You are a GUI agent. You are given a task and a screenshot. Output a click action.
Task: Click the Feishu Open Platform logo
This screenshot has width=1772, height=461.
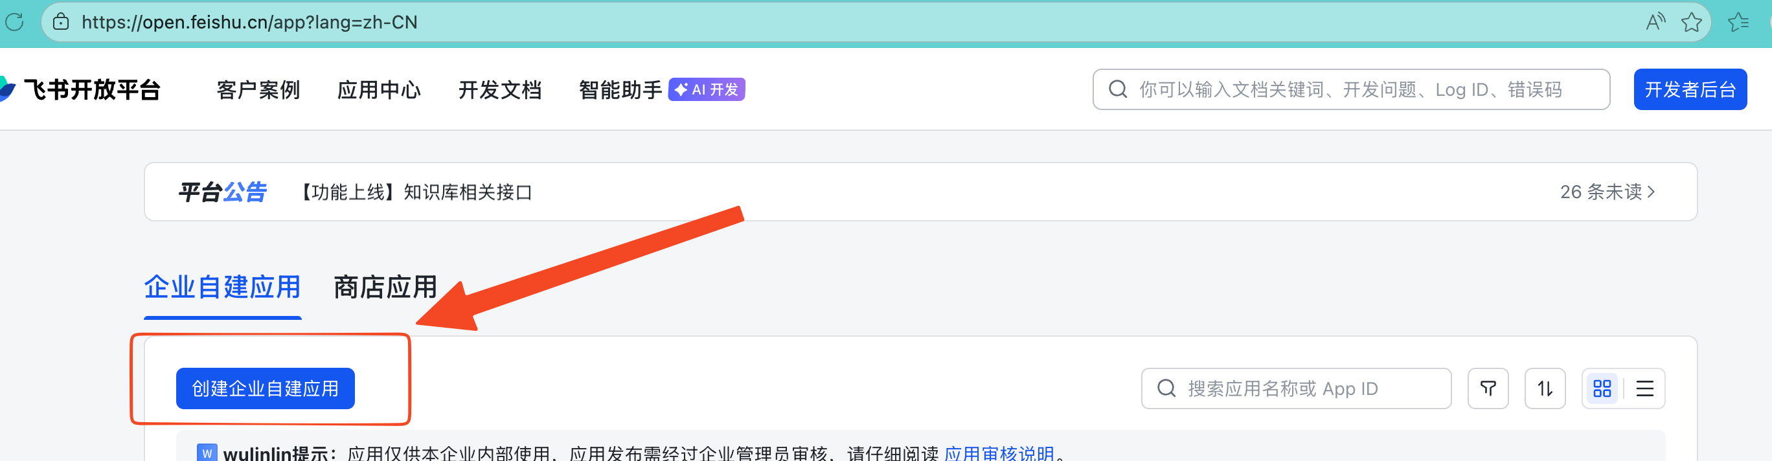80,89
